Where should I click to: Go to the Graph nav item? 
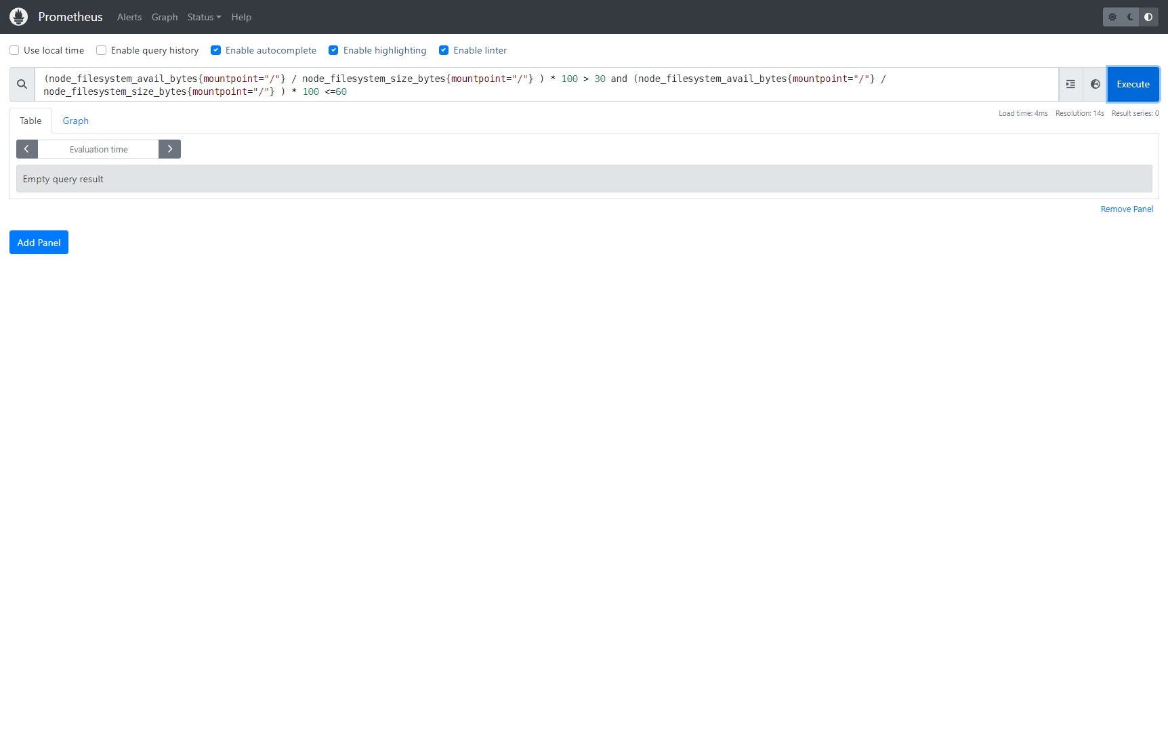click(x=165, y=17)
